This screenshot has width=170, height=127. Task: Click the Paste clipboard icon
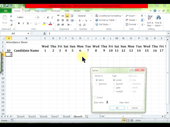(5, 17)
